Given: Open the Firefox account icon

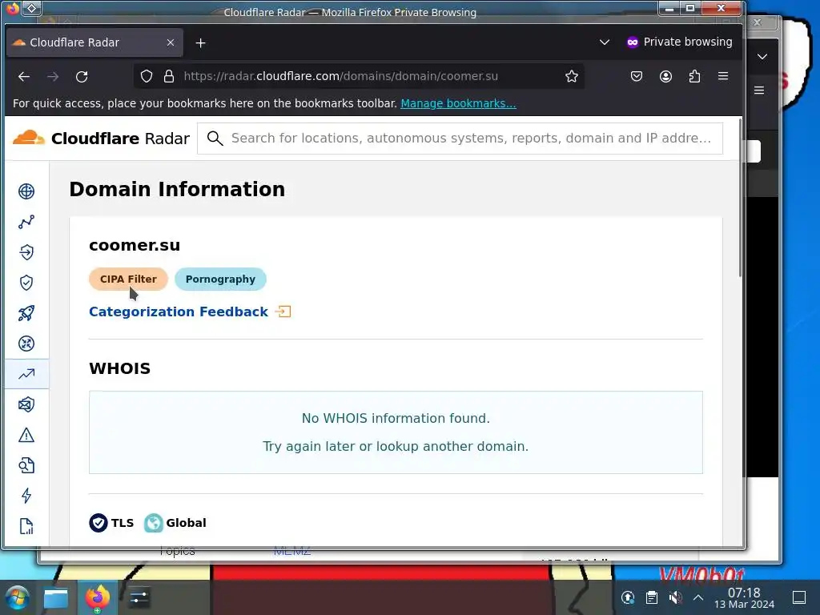Looking at the screenshot, I should click(x=665, y=76).
